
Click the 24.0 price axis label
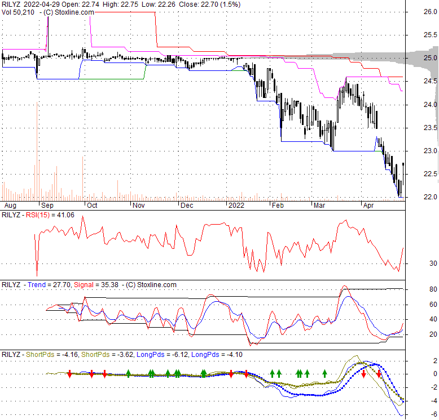[431, 105]
